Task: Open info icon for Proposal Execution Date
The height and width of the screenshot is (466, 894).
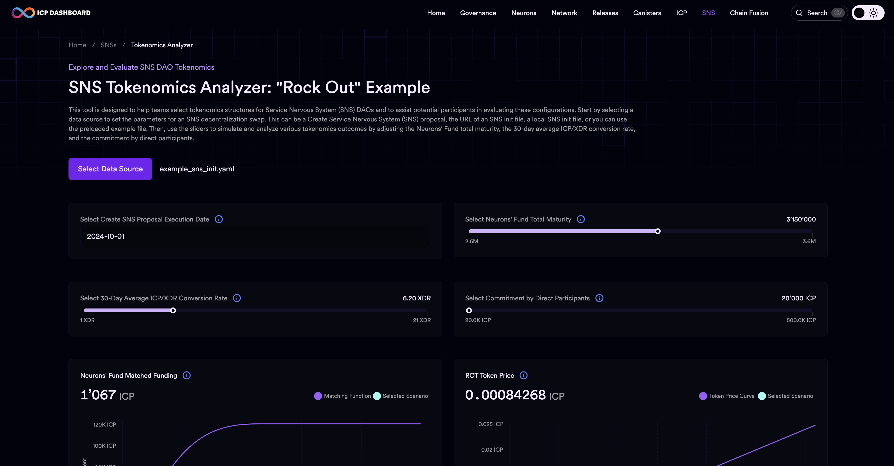Action: click(219, 219)
